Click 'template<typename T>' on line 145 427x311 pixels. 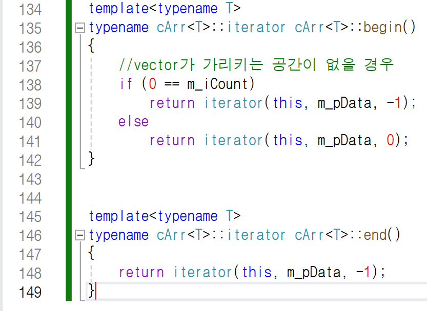(165, 216)
